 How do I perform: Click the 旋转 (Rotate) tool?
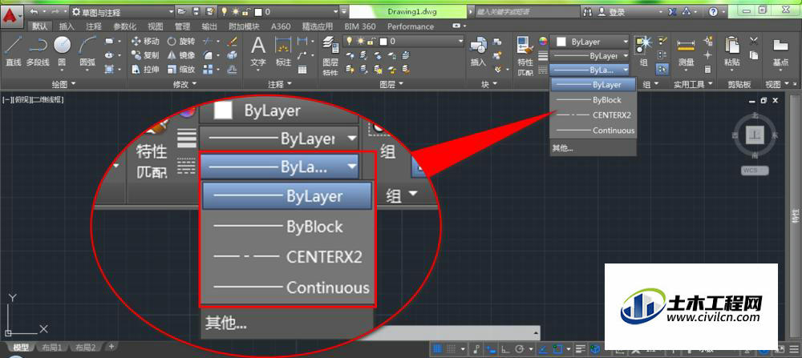pyautogui.click(x=181, y=42)
